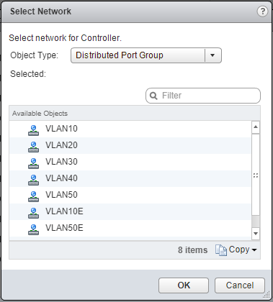Confirm selection with OK button
This screenshot has width=273, height=302.
tap(184, 285)
